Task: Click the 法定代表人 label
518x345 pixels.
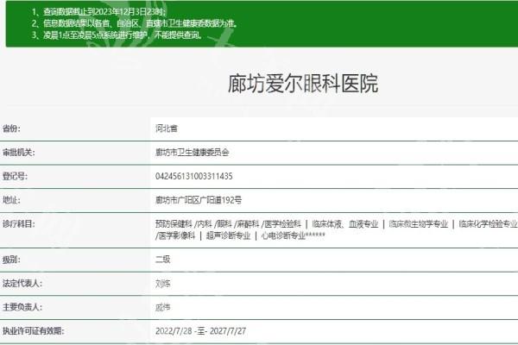Action: tap(22, 284)
